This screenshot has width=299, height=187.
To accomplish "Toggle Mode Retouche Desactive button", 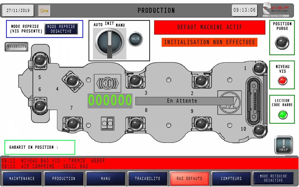I will tap(273, 178).
